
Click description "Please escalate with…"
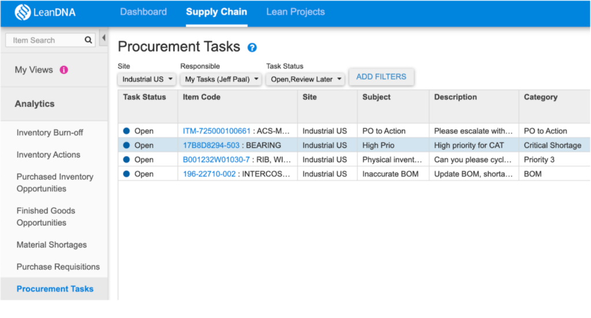(x=473, y=131)
